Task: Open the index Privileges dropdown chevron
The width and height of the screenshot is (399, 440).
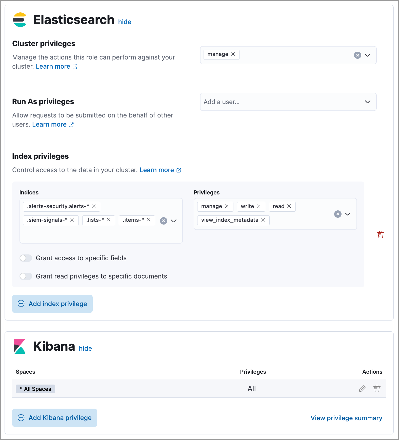Action: (348, 214)
